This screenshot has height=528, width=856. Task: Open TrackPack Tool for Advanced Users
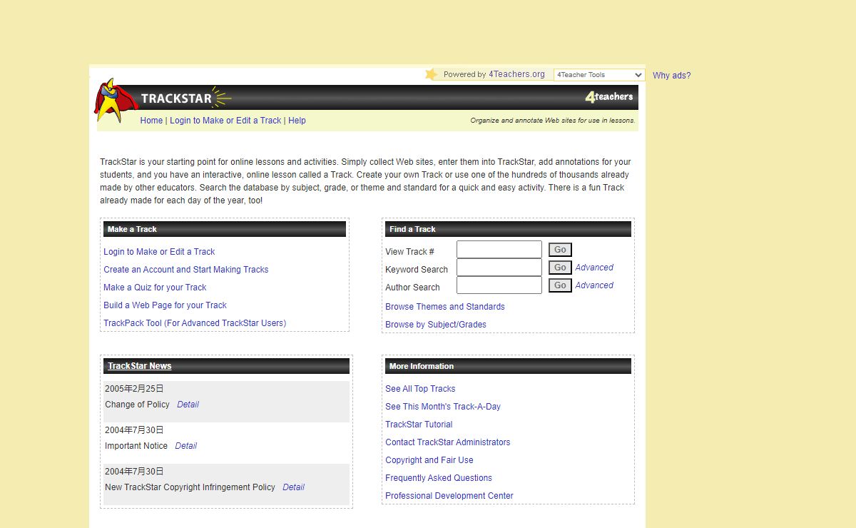click(195, 323)
